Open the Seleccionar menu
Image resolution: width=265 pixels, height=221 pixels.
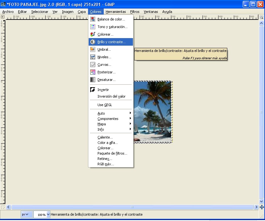pyautogui.click(x=40, y=12)
